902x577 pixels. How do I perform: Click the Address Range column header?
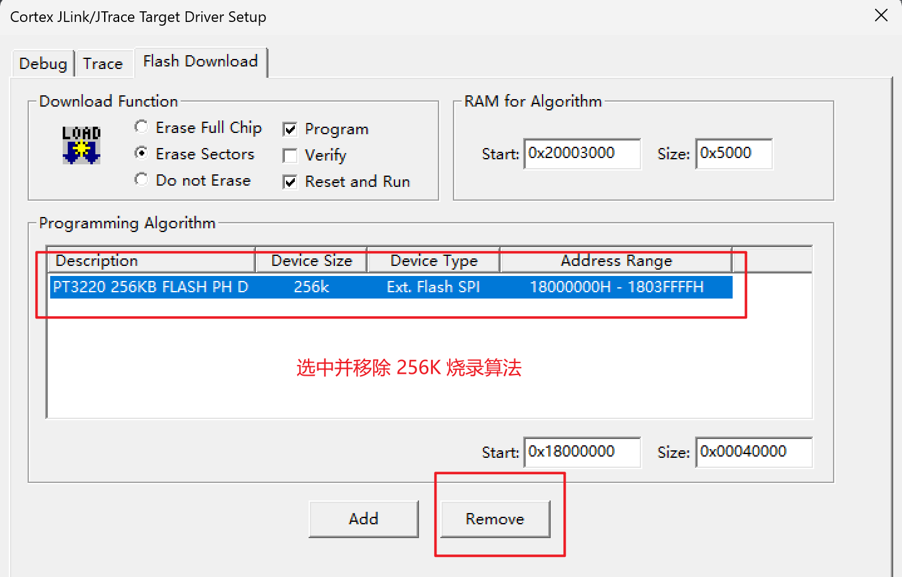(615, 260)
